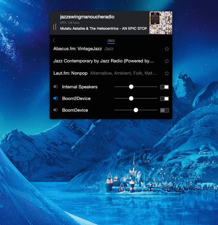Mute the Internal Speakers speaker icon

[x=56, y=87]
